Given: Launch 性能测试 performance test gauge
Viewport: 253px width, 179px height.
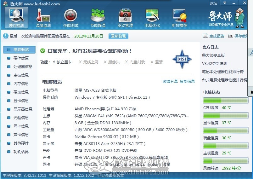Looking at the screenshot, I should (71, 18).
